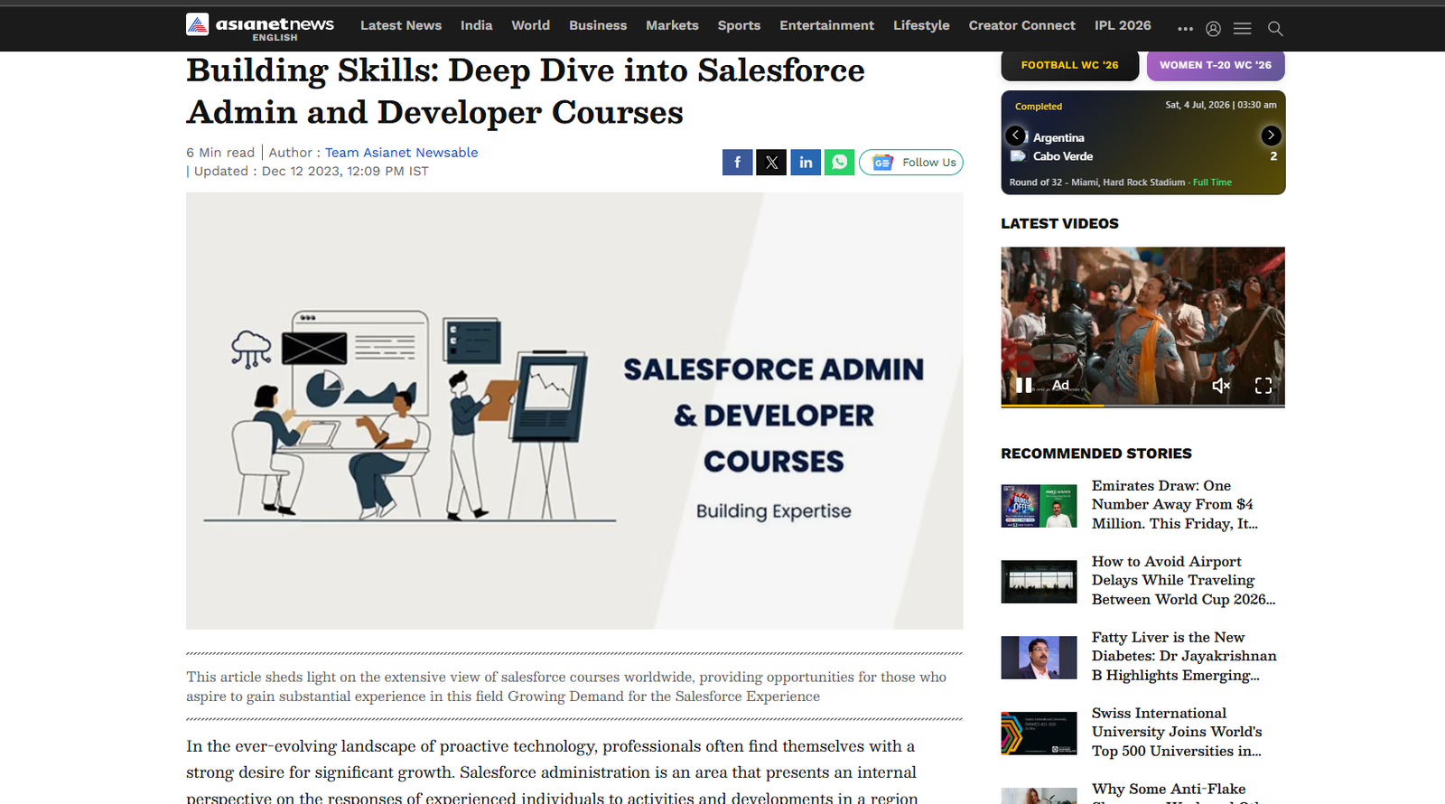Click the article headline Building Skills

[x=526, y=91]
